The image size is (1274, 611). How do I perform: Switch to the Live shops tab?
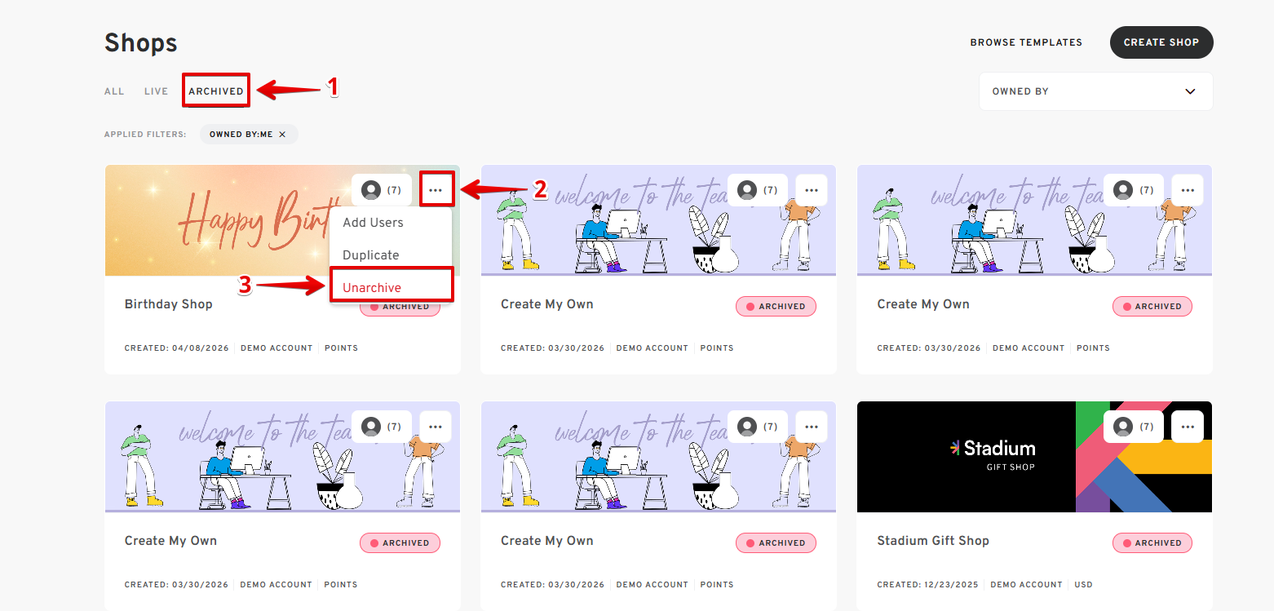tap(156, 91)
